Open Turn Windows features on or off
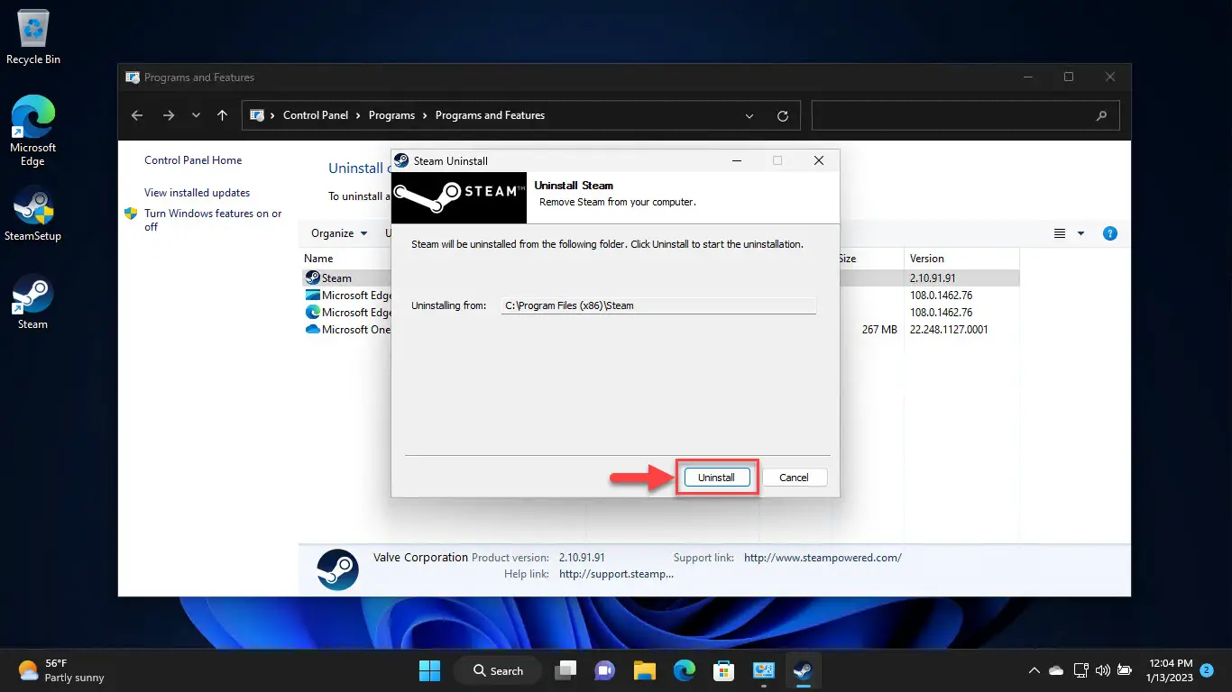 [213, 220]
